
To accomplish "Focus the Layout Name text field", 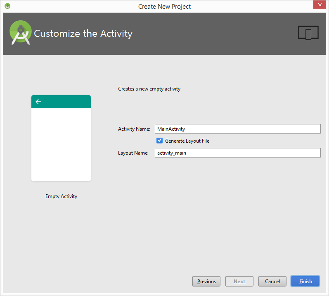I will 237,153.
